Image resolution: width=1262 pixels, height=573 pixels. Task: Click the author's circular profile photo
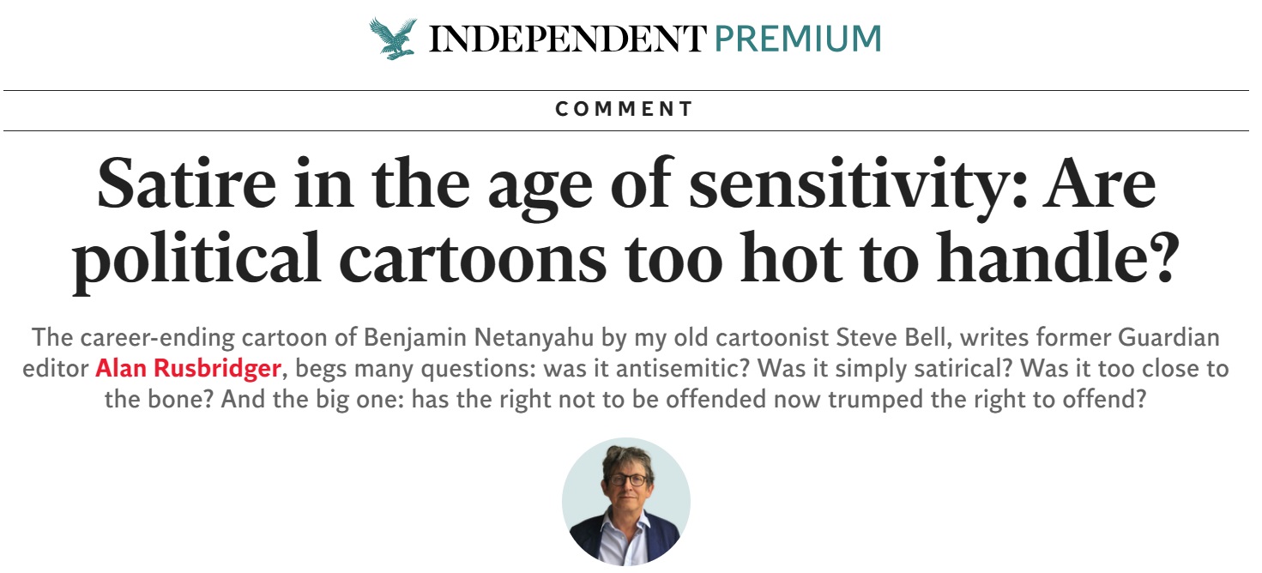coord(626,502)
